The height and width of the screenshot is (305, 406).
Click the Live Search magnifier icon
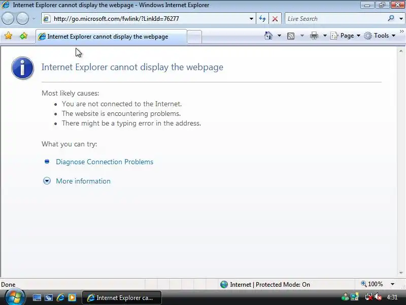(391, 18)
